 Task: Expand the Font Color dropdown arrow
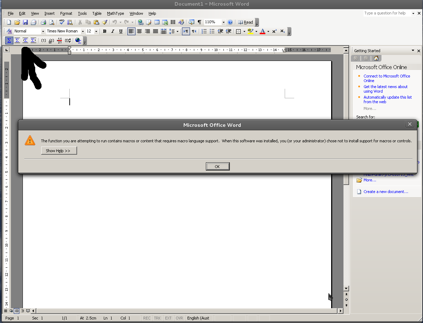point(268,31)
